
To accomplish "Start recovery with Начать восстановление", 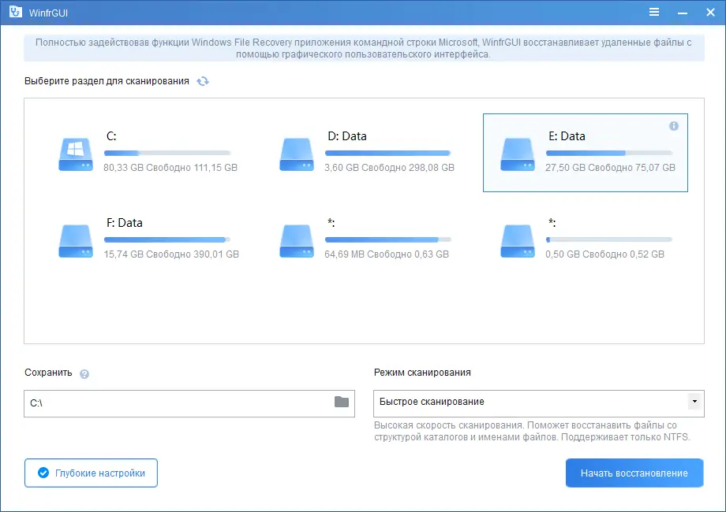I will [634, 473].
